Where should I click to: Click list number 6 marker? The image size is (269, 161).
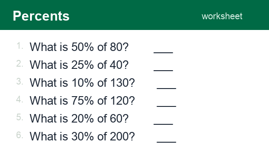[x=20, y=135]
